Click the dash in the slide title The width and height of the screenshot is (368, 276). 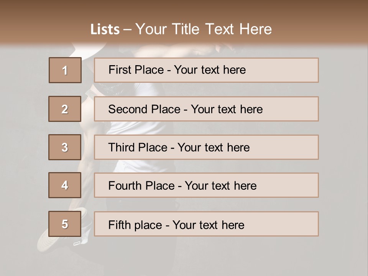pos(127,30)
